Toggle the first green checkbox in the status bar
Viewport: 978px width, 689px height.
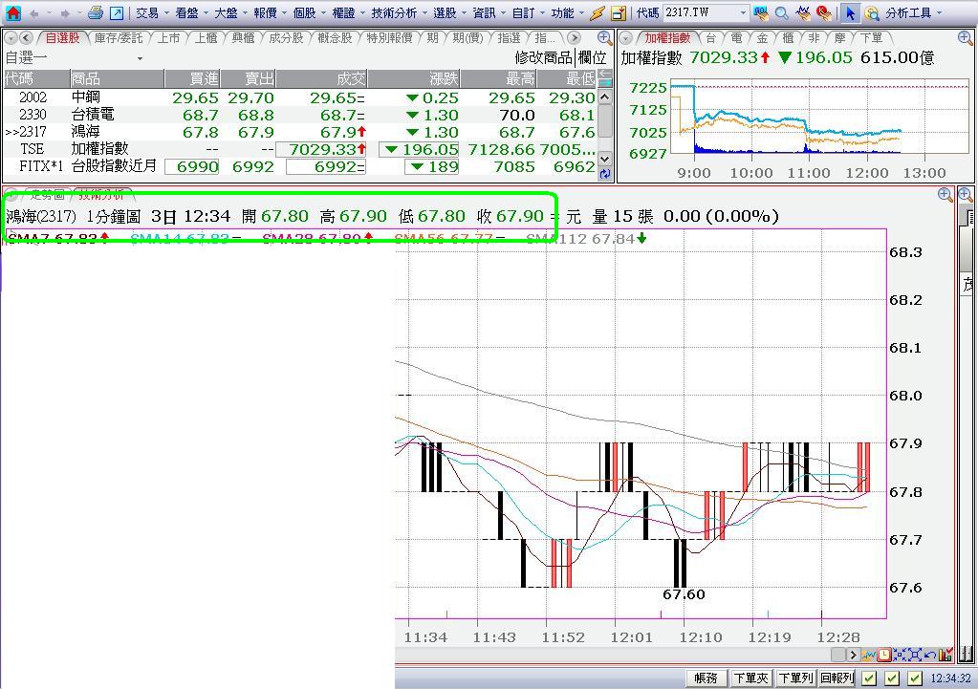[x=869, y=678]
